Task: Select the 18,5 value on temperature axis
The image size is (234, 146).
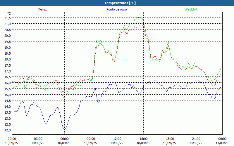Action: tap(7, 53)
